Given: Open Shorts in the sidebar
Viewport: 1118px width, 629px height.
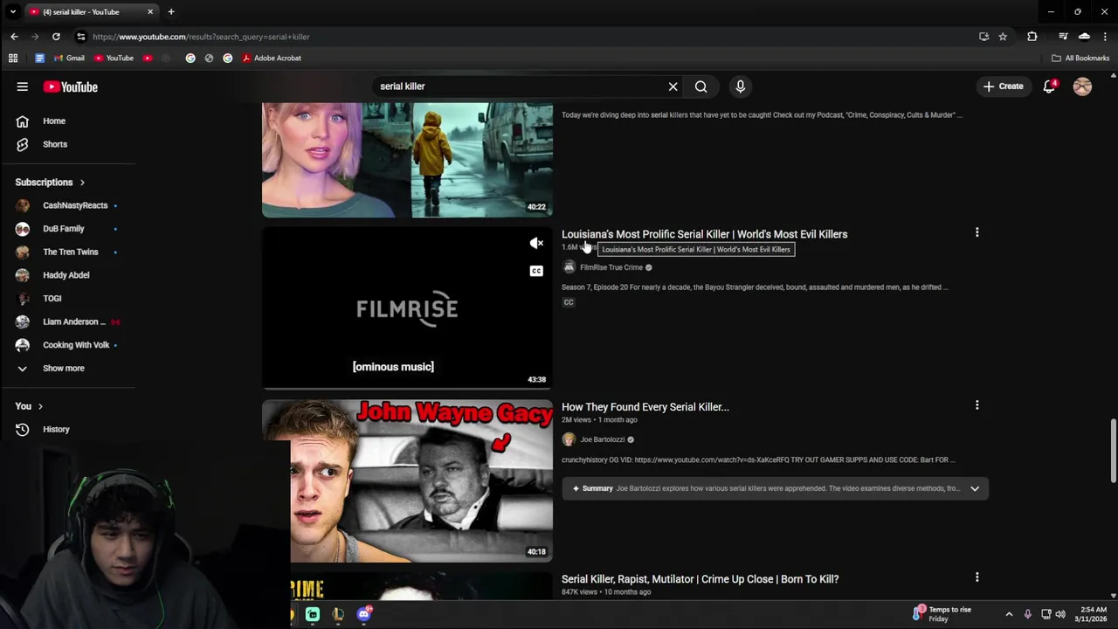Looking at the screenshot, I should point(55,144).
